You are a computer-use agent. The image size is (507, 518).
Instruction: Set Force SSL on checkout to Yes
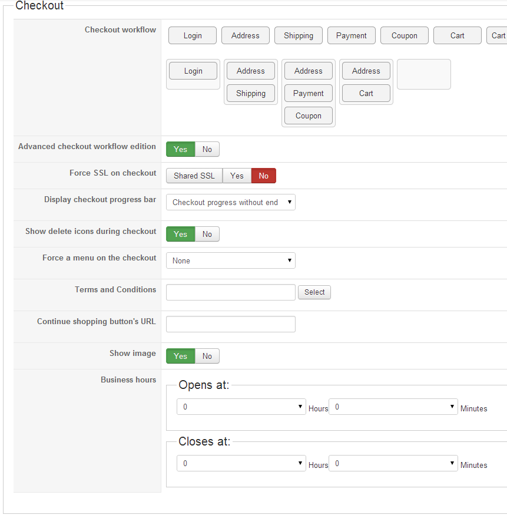[x=237, y=176]
